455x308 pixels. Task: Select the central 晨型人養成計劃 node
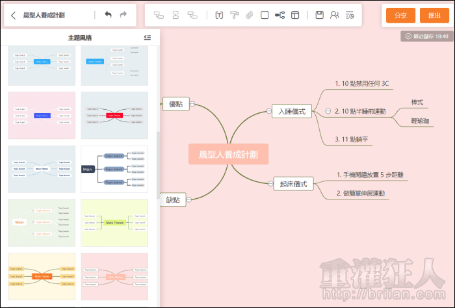click(x=227, y=155)
